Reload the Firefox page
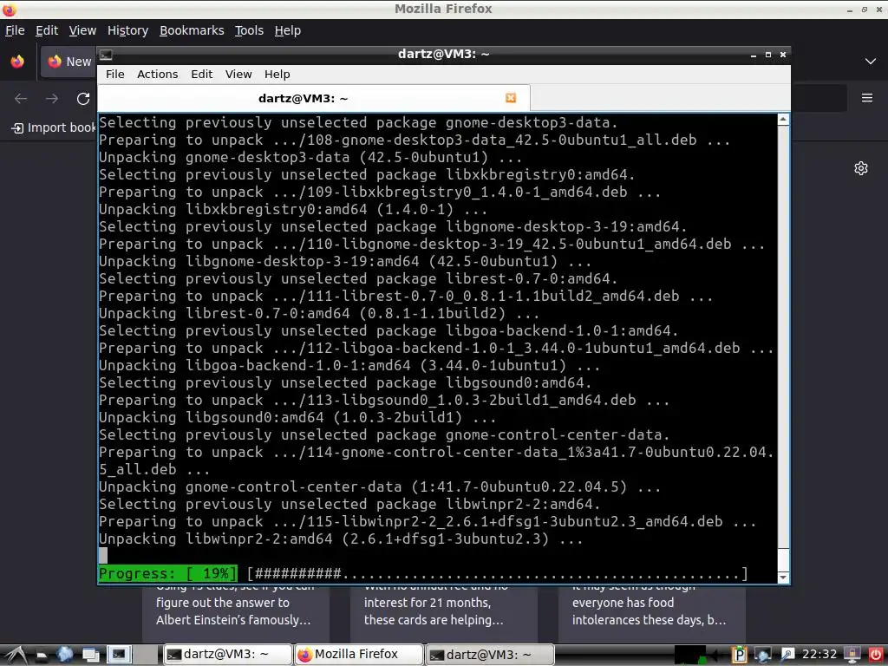Image resolution: width=888 pixels, height=666 pixels. 83,99
